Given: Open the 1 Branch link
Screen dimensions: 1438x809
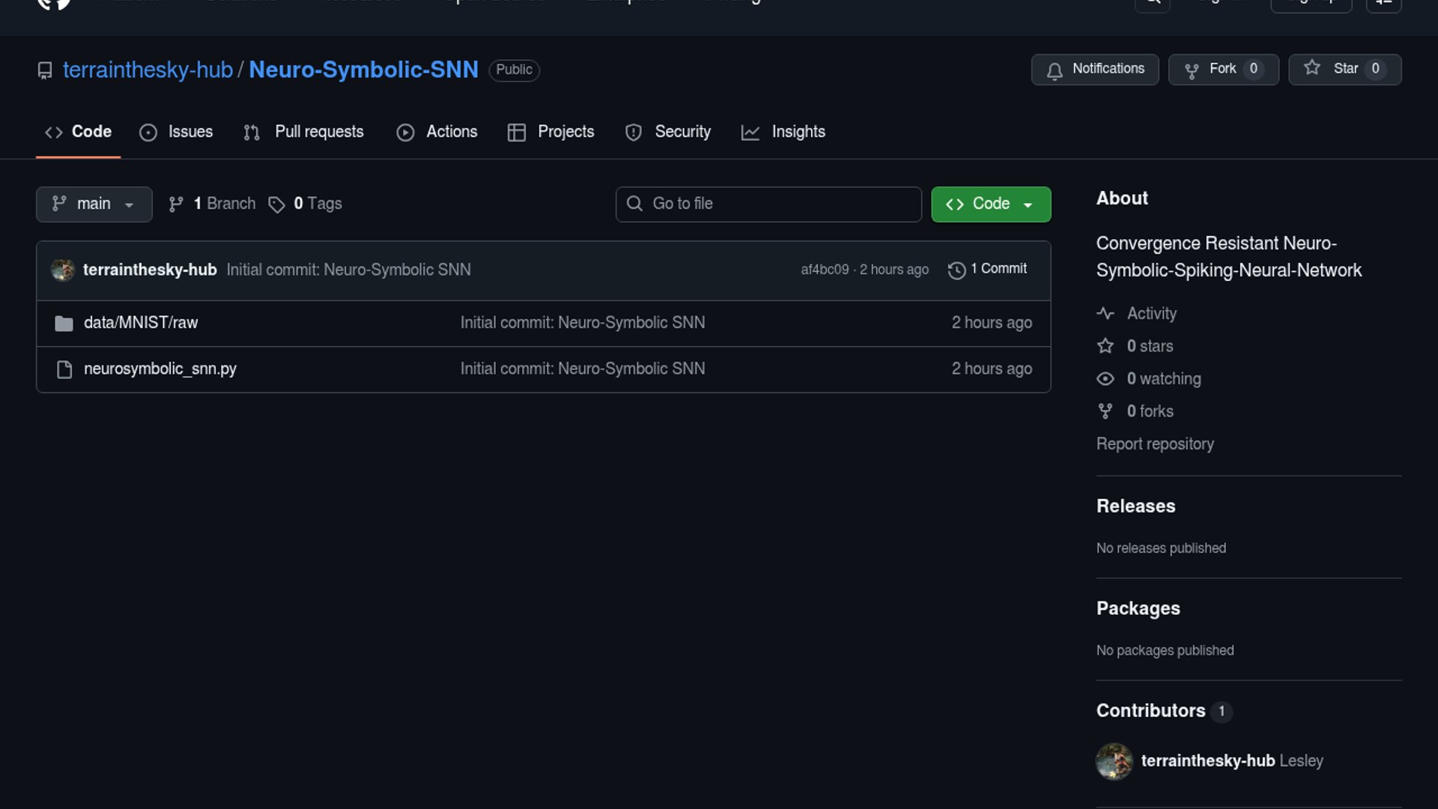Looking at the screenshot, I should [213, 204].
